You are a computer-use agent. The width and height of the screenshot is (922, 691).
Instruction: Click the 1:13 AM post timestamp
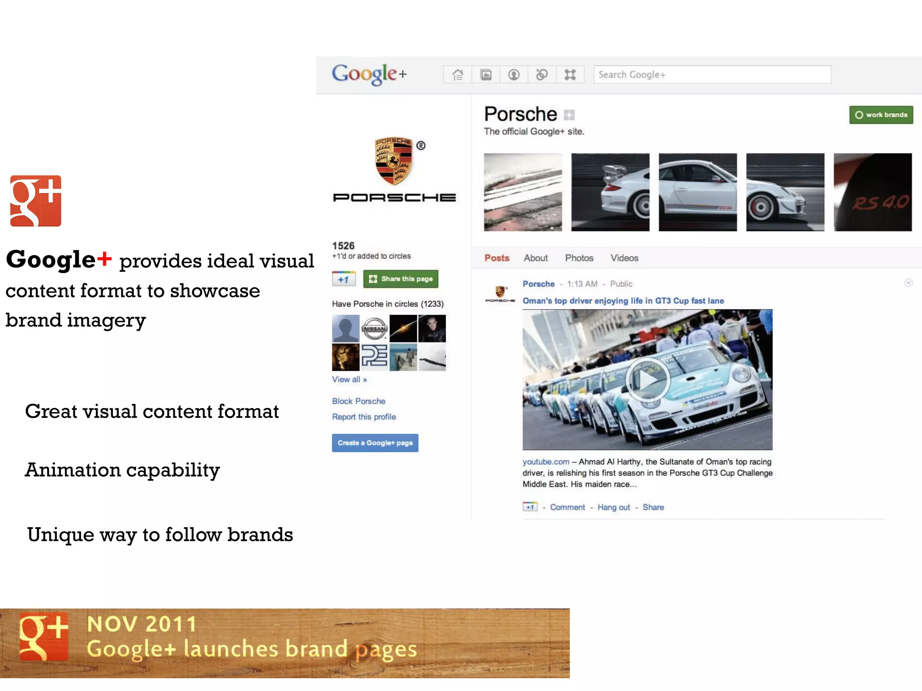582,284
